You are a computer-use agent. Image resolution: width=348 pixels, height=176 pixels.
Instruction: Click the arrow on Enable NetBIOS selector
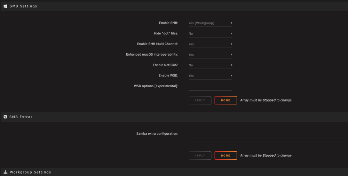[231, 65]
